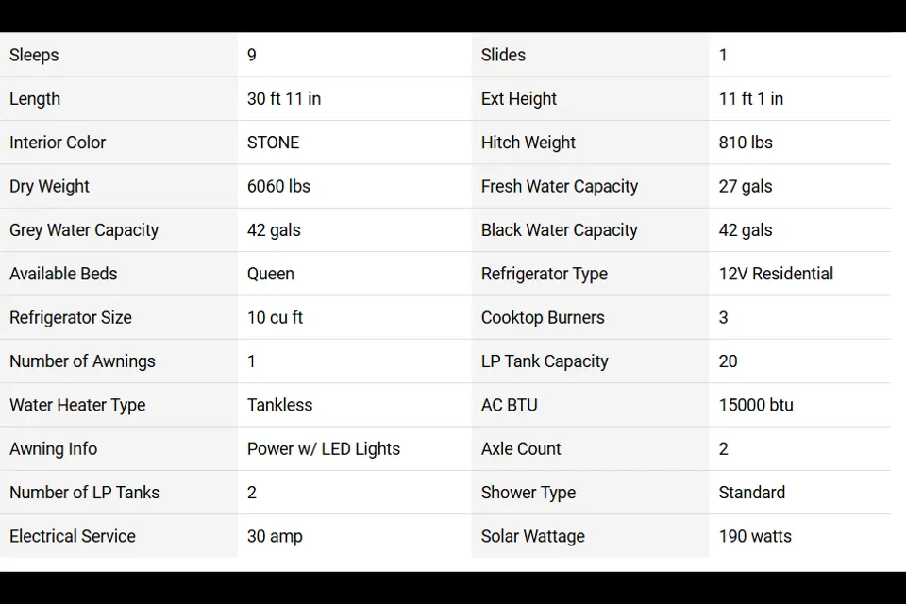Select the 30 ft 11 in length value

click(283, 98)
